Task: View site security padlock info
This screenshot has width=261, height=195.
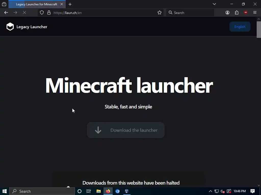Action: pos(49,13)
